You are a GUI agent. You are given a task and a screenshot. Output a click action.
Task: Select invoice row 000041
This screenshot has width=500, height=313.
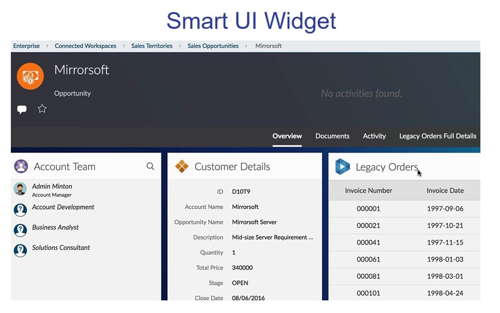(x=368, y=243)
